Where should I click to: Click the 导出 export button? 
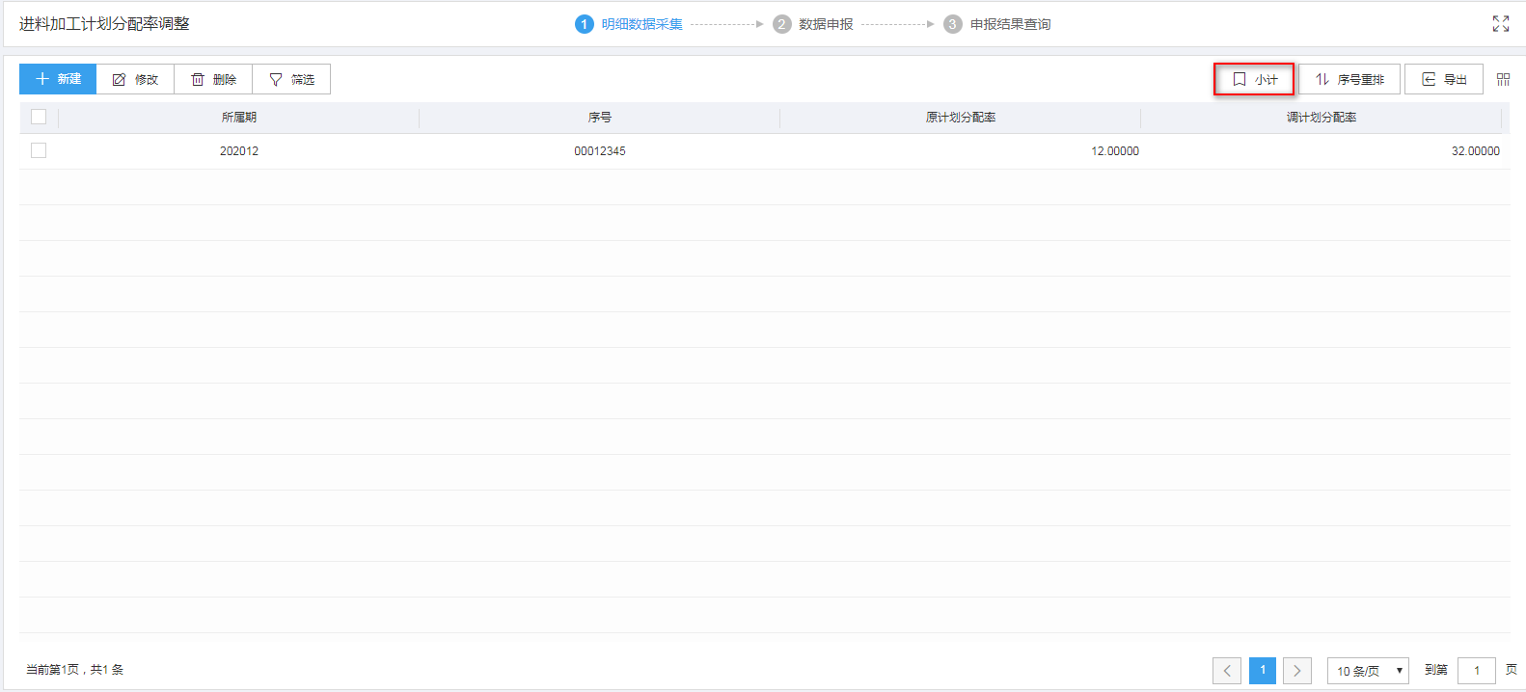point(1444,79)
